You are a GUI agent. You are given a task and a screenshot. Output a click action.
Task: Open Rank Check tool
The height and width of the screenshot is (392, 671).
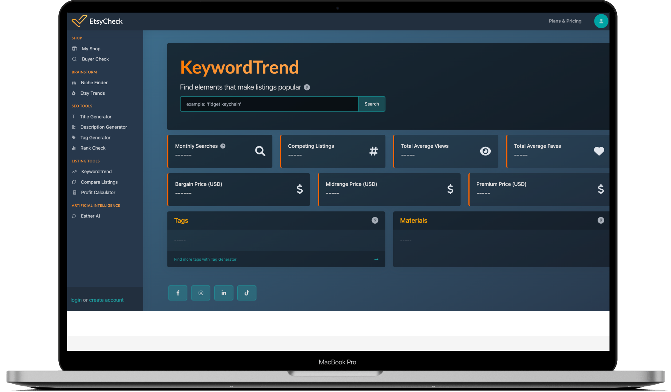(x=93, y=148)
